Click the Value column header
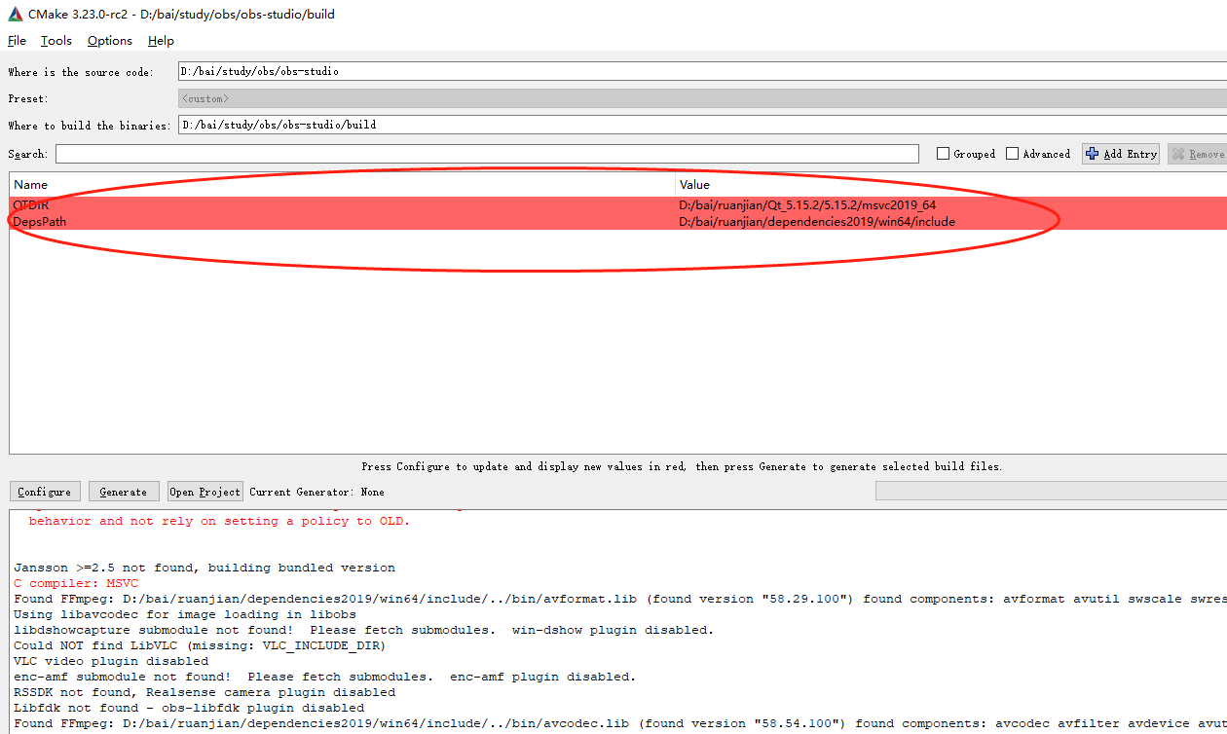Image resolution: width=1227 pixels, height=734 pixels. point(951,184)
